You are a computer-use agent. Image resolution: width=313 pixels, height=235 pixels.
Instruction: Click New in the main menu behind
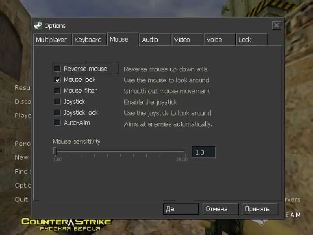click(22, 157)
